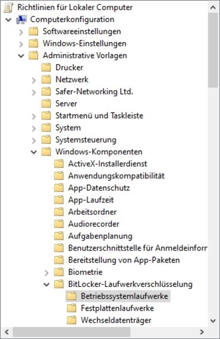Viewport: 220px width, 339px height.
Task: Click the Wechseldatenträger folder icon
Action: click(71, 320)
